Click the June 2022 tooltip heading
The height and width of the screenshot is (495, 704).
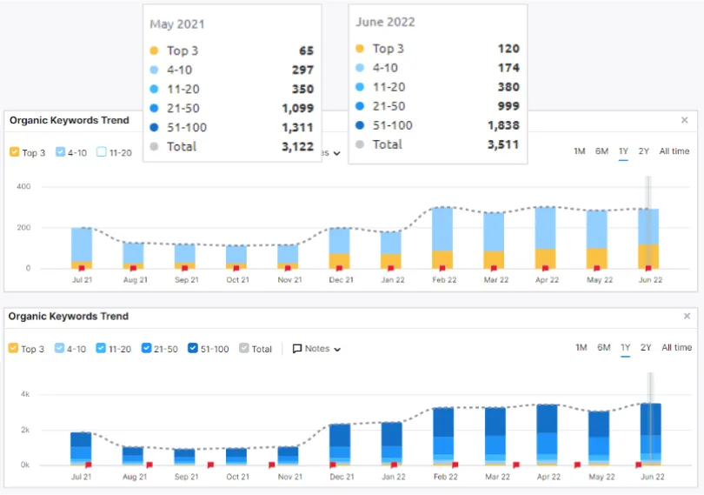[x=385, y=22]
